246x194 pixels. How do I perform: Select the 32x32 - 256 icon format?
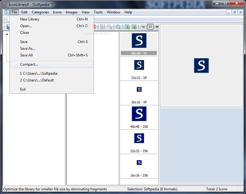(x=139, y=142)
